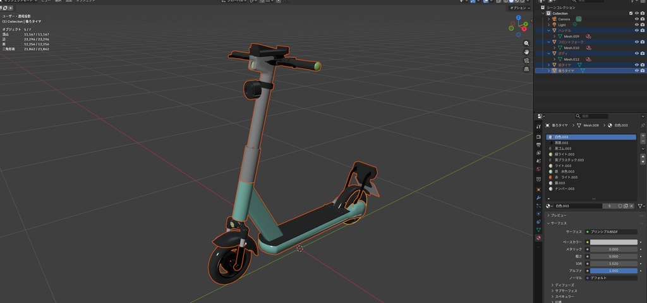Click the アルファ value slider
647x303 pixels.
[614, 271]
